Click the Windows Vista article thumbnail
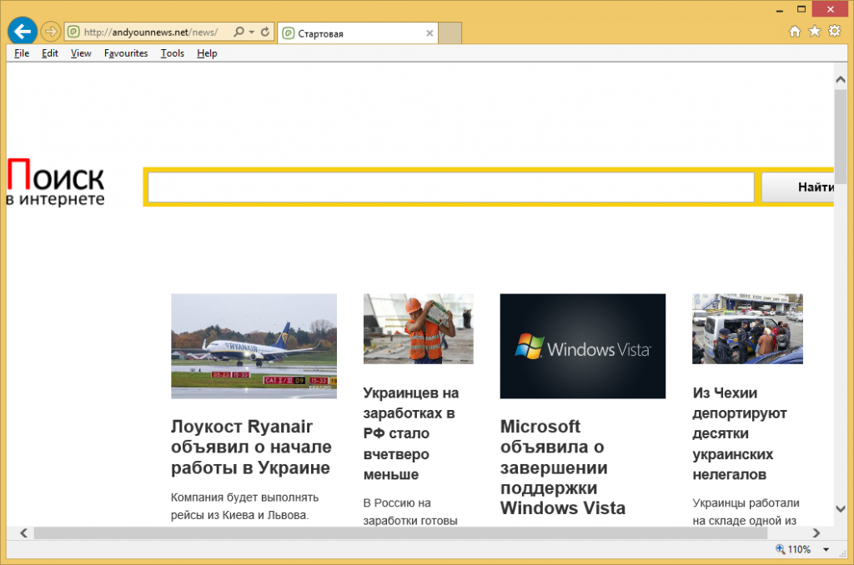The image size is (854, 565). click(582, 346)
